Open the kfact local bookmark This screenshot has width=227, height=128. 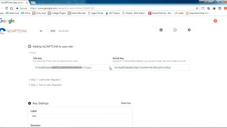(12, 13)
